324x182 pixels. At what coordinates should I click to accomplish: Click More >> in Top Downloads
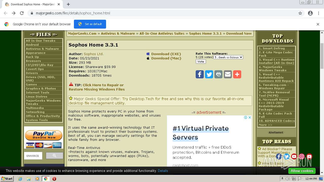265,125
